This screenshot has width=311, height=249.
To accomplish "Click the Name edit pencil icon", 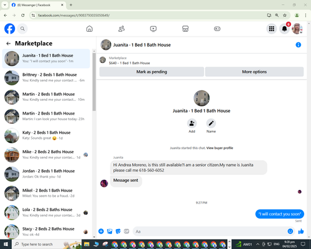I will 211,123.
